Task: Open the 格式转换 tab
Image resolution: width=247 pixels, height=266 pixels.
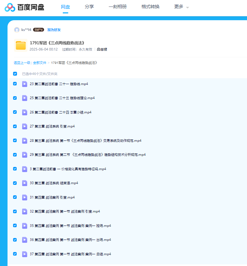Action: tap(150, 7)
